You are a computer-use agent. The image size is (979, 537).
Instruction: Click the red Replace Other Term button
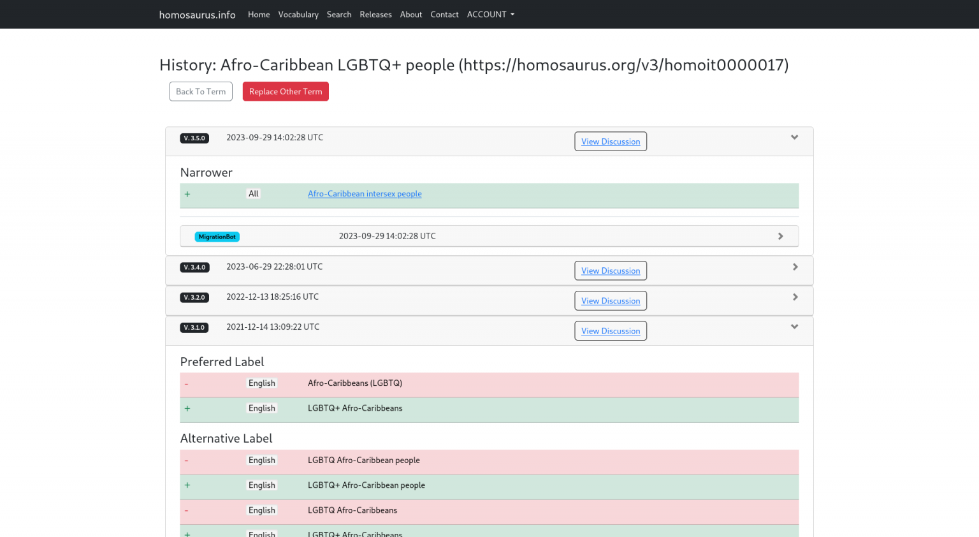[286, 91]
